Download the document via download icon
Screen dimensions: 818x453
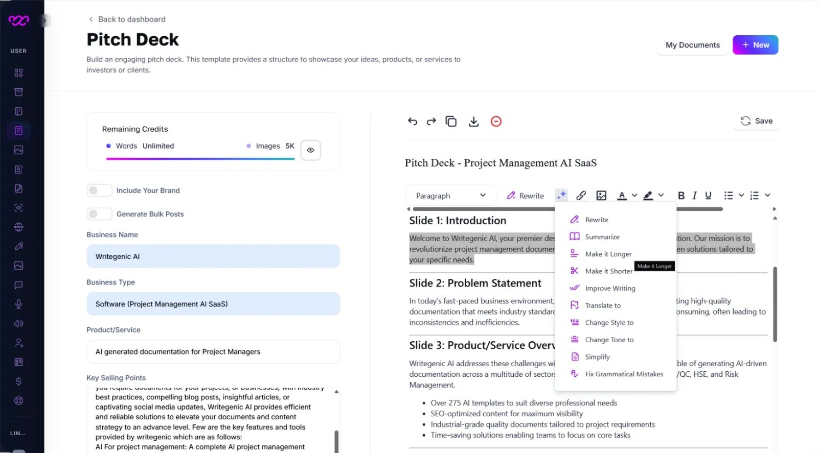coord(474,122)
